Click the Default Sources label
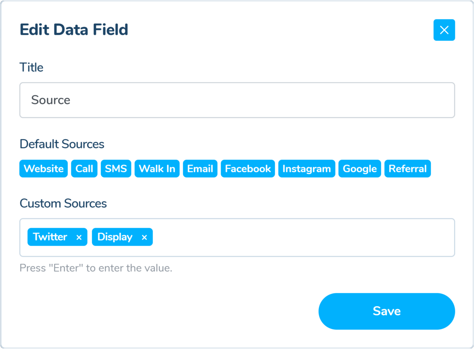Image resolution: width=474 pixels, height=349 pixels. [x=62, y=144]
